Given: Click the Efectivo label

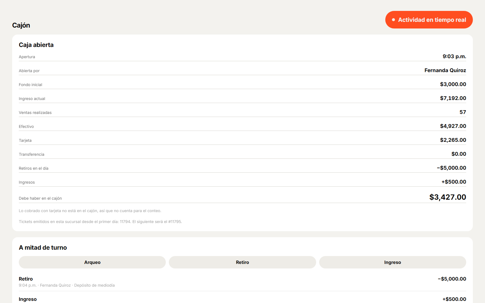Looking at the screenshot, I should coord(26,127).
